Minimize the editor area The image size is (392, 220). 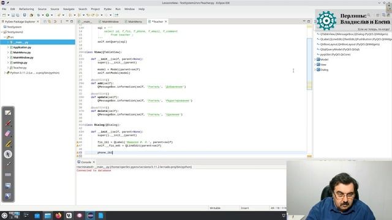tap(304, 21)
